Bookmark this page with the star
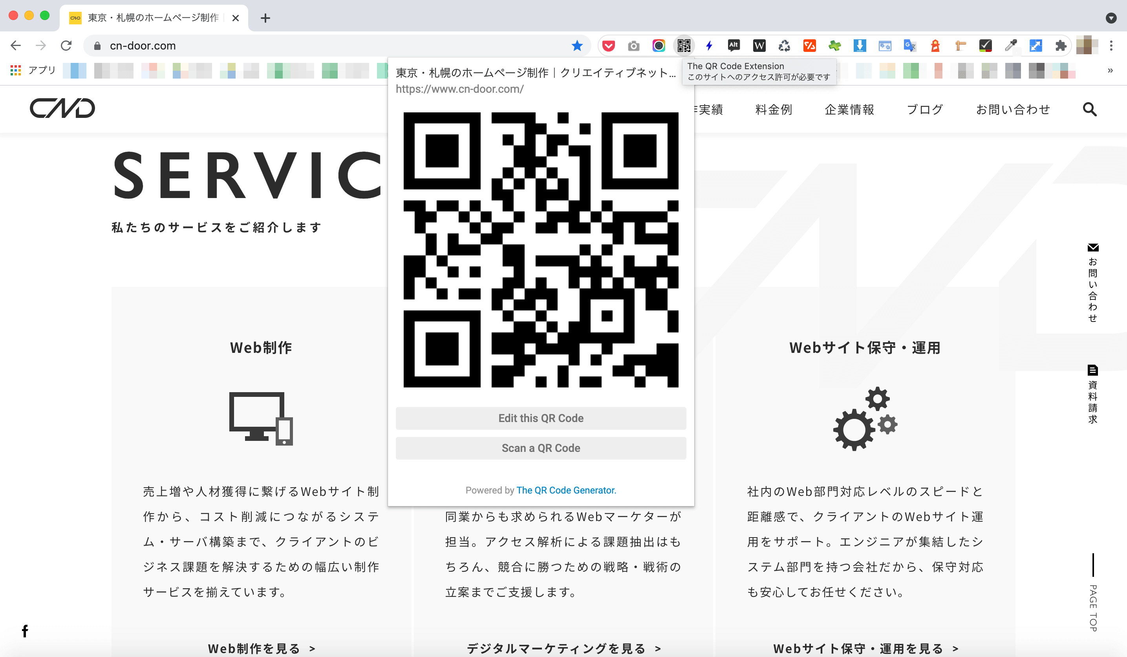 pos(577,46)
